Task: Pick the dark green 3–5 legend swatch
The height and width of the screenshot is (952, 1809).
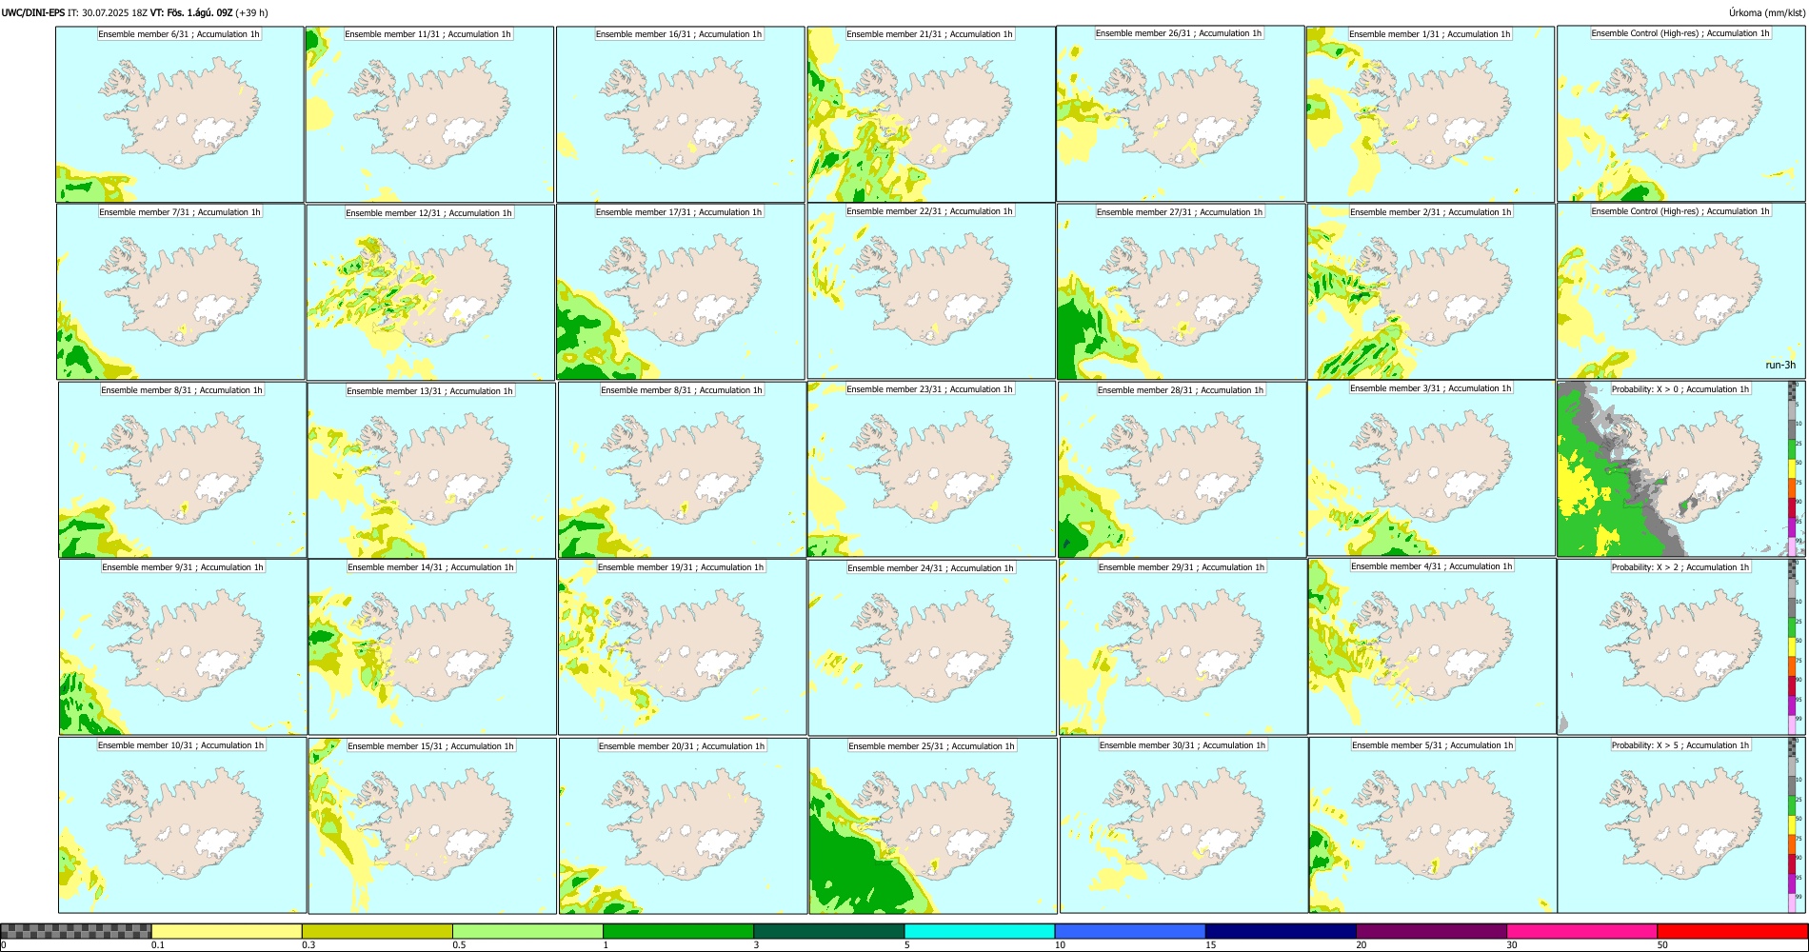Action: click(x=828, y=931)
